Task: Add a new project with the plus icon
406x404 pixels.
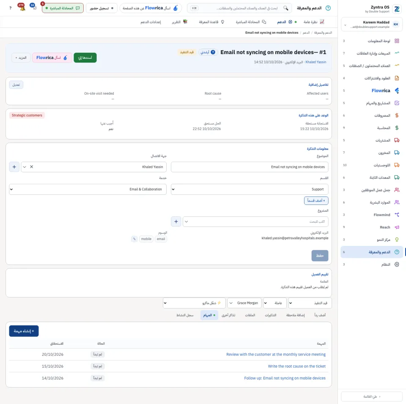Action: (176, 221)
